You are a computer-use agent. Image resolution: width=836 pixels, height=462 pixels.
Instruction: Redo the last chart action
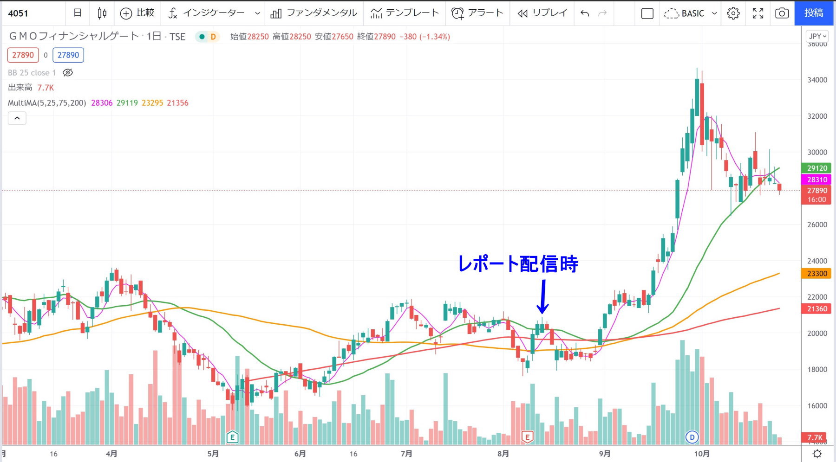[x=602, y=13]
